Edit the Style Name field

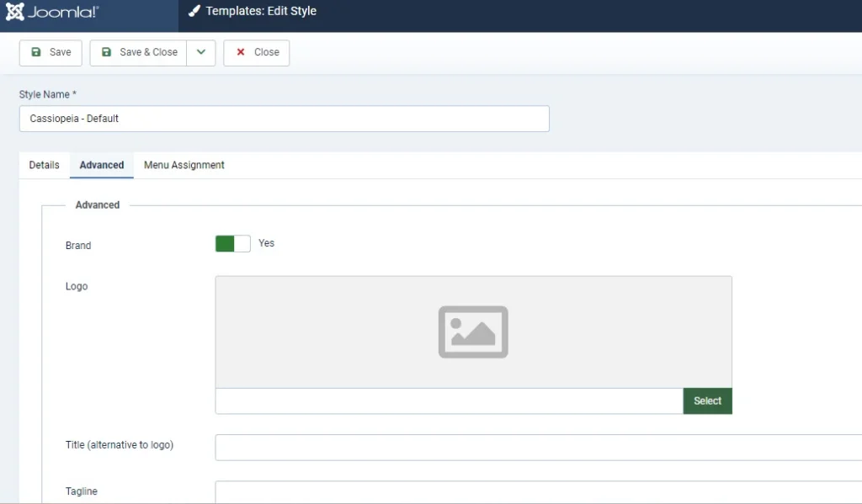click(x=285, y=119)
